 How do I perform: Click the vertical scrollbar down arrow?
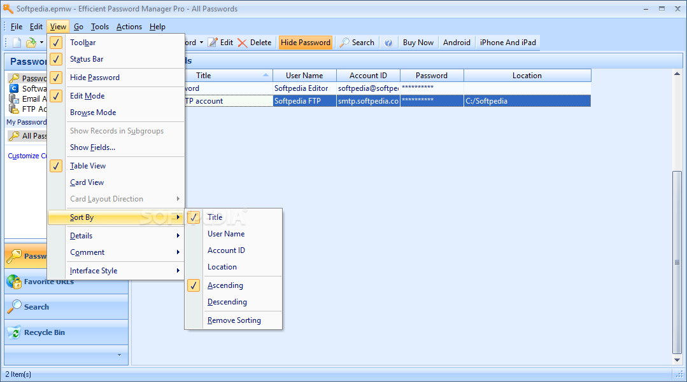click(x=677, y=360)
